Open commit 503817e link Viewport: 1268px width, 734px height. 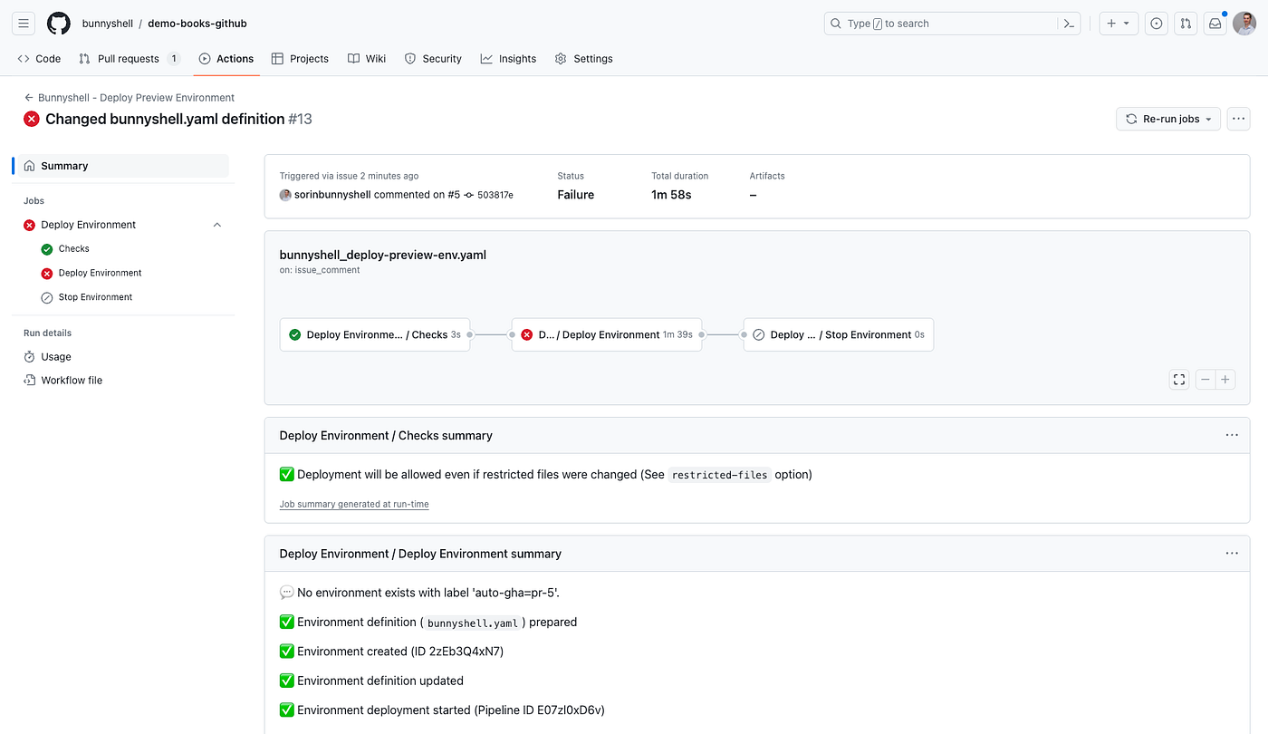pyautogui.click(x=495, y=195)
